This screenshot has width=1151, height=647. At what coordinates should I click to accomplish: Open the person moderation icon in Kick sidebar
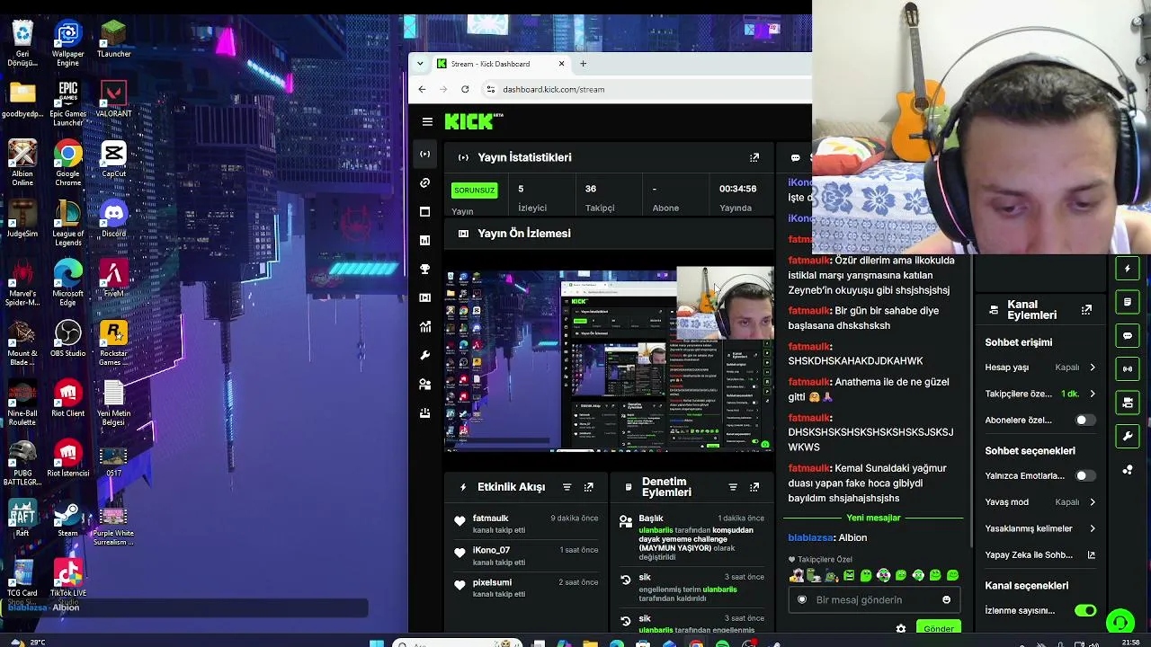[425, 385]
